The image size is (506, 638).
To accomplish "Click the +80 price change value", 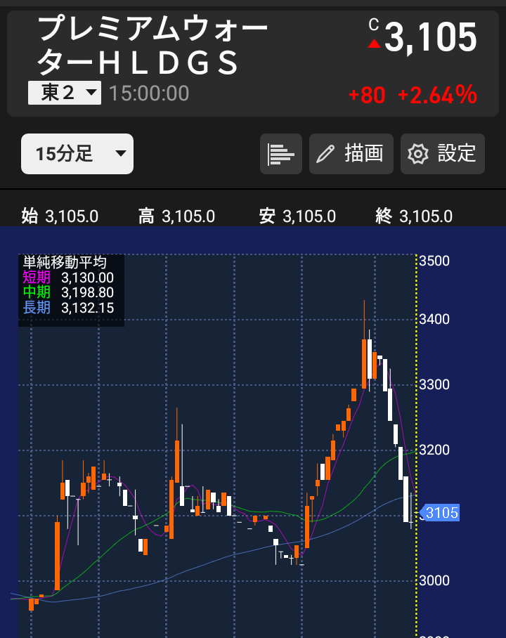I will coord(367,96).
